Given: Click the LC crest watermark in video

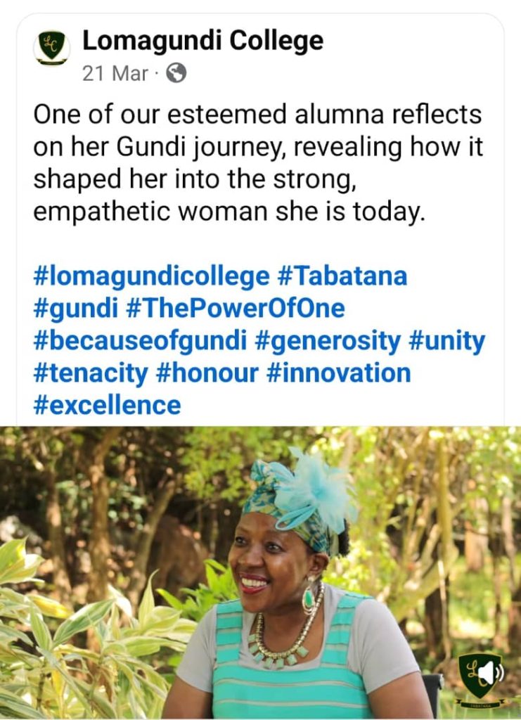Looking at the screenshot, I should (480, 681).
